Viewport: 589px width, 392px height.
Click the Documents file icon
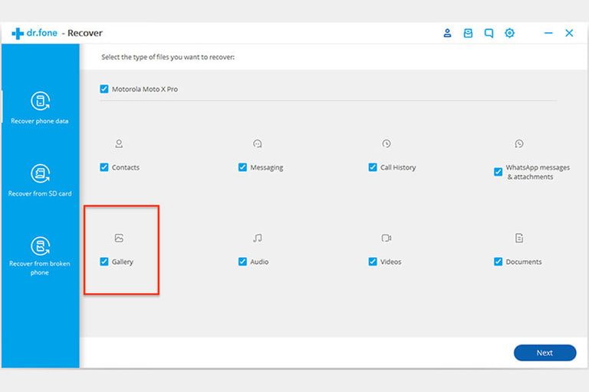[519, 239]
